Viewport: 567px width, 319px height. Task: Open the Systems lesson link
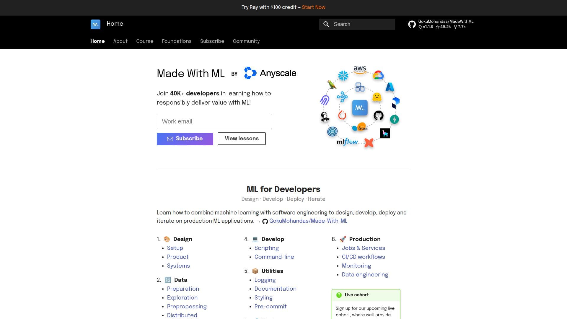pos(178,266)
